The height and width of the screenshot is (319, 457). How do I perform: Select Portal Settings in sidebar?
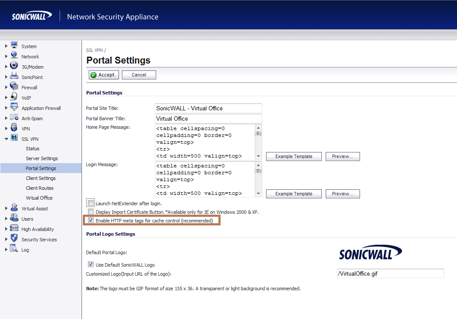41,168
